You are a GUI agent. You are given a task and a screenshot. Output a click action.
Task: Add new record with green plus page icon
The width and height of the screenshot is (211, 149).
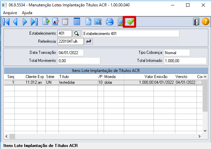tap(46, 22)
